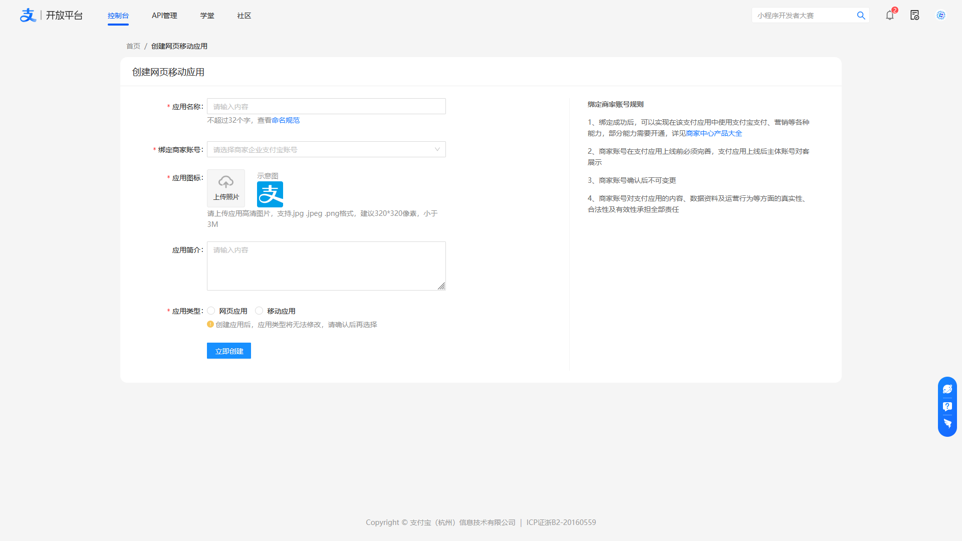Switch to the API管理 tab

[x=164, y=16]
